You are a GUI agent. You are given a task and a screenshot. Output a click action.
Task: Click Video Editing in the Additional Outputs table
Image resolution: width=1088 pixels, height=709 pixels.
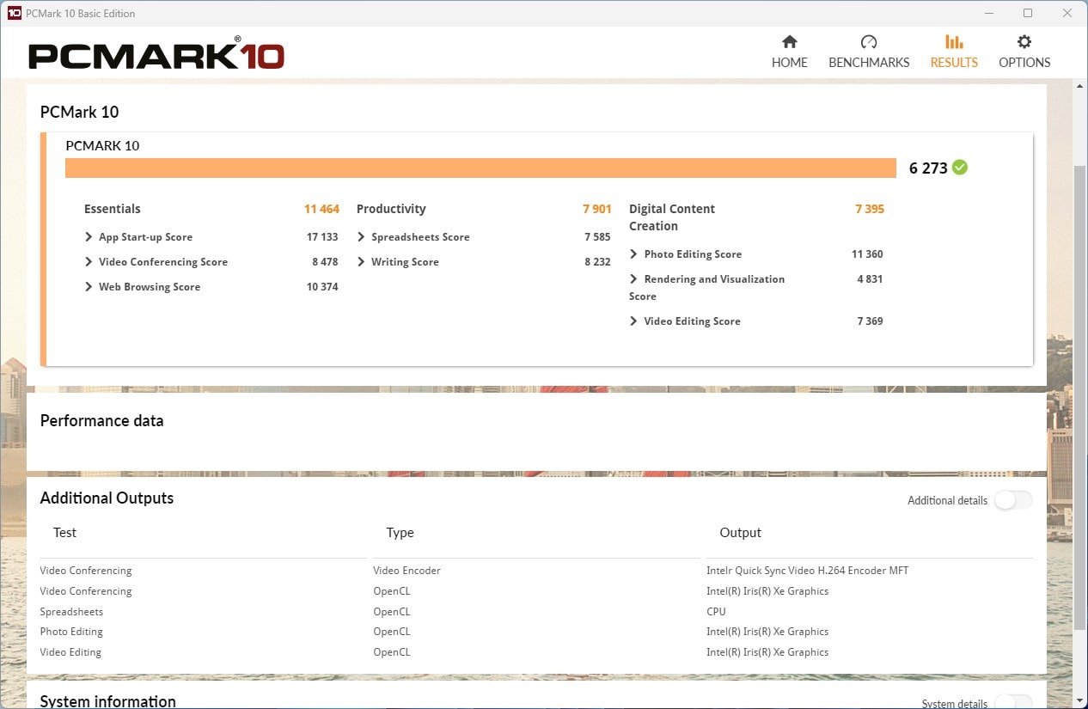[70, 652]
